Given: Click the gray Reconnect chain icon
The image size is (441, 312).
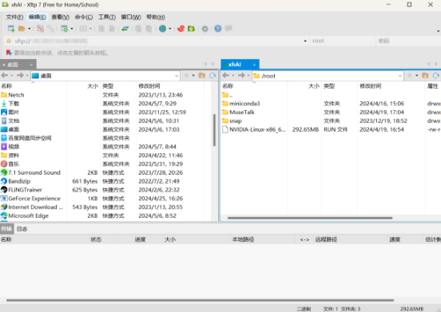Looking at the screenshot, I should click(x=51, y=29).
